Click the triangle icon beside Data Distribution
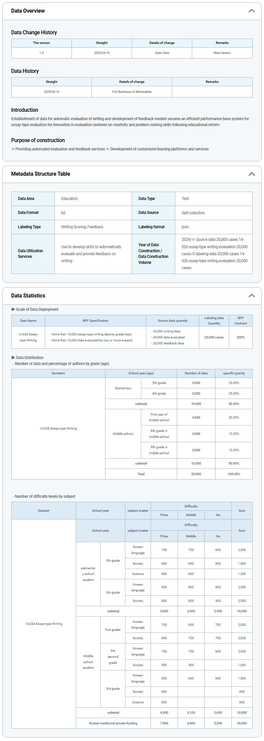The height and width of the screenshot is (741, 264). click(13, 358)
